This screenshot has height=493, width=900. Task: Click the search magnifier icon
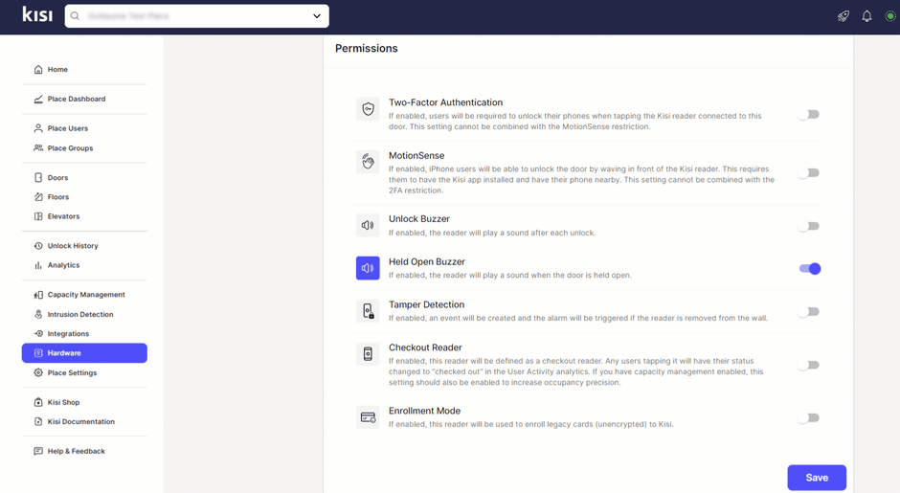coord(76,16)
